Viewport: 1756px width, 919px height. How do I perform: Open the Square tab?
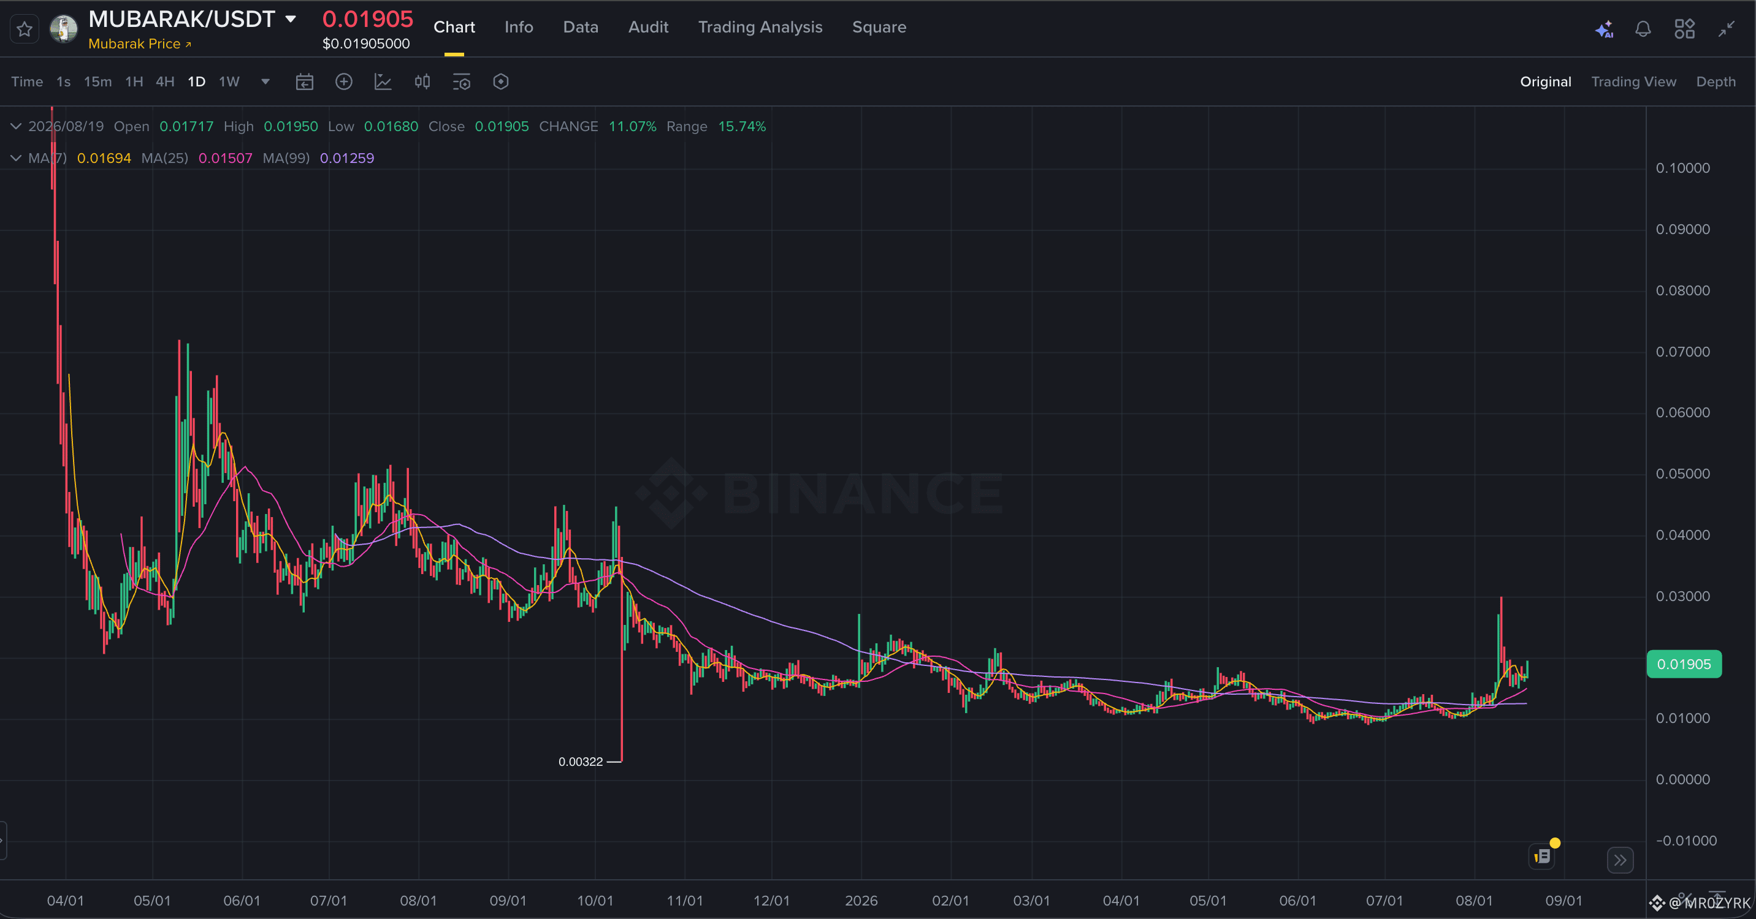coord(879,27)
